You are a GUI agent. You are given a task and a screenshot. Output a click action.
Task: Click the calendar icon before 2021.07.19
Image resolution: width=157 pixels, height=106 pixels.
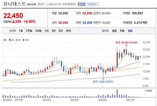(47, 4)
